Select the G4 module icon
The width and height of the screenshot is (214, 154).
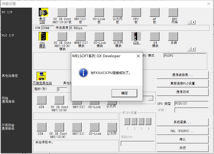[154, 36]
